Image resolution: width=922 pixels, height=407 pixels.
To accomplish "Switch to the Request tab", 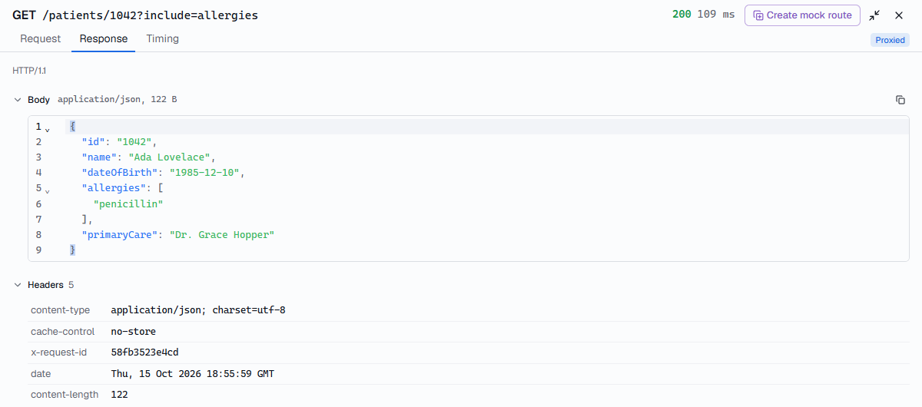I will point(41,38).
